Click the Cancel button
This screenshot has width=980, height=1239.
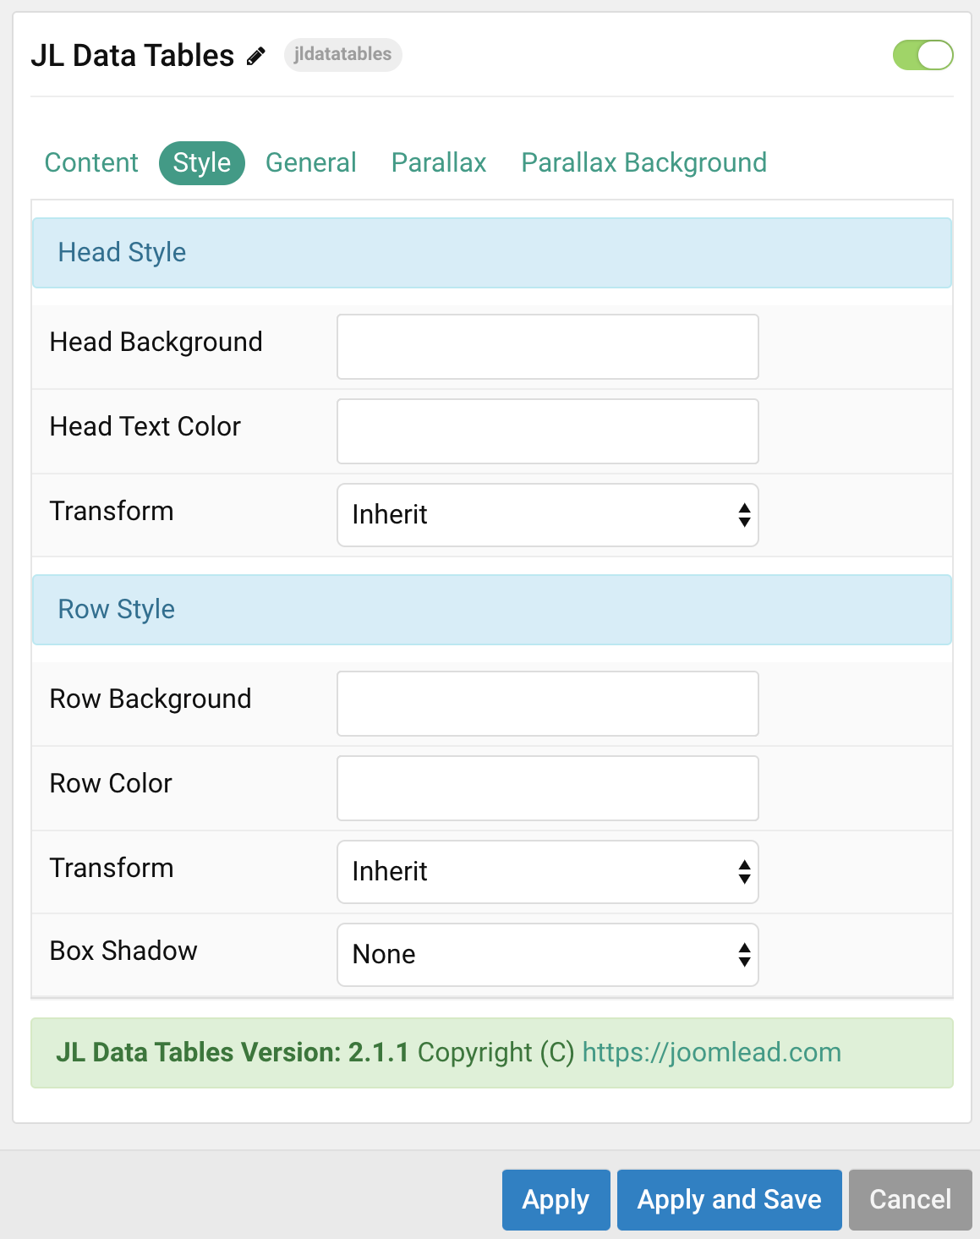pyautogui.click(x=910, y=1199)
